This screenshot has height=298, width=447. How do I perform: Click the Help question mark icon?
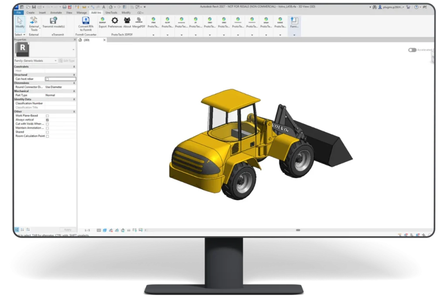[416, 7]
